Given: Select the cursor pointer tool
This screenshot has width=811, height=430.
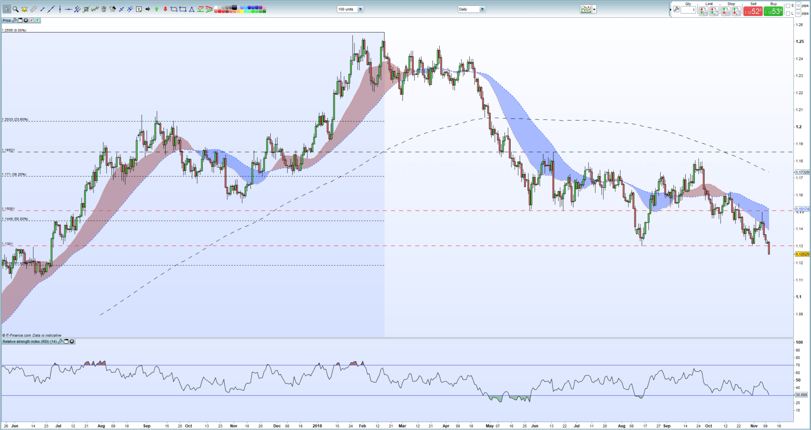Looking at the screenshot, I should 7,9.
